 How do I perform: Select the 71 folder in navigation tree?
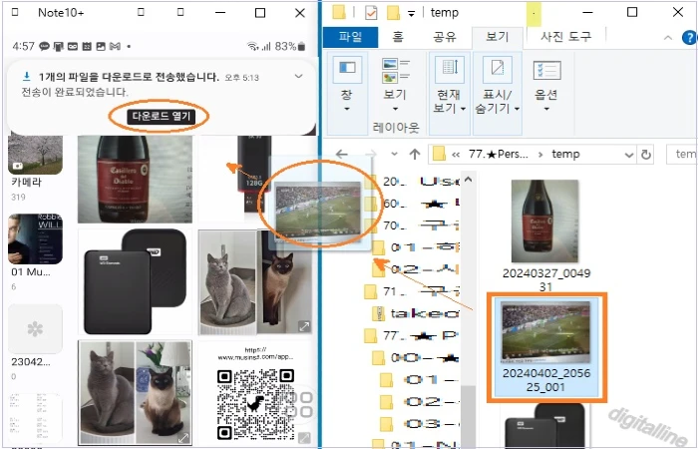click(x=412, y=291)
